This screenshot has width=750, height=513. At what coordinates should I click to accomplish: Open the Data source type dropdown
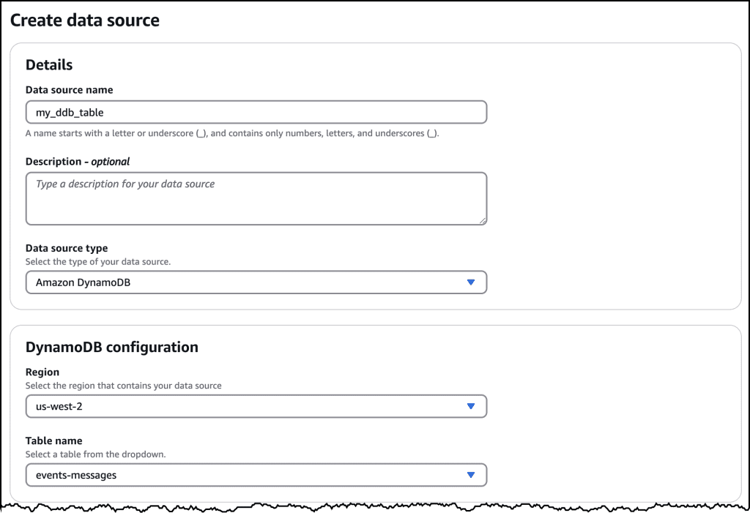(256, 282)
